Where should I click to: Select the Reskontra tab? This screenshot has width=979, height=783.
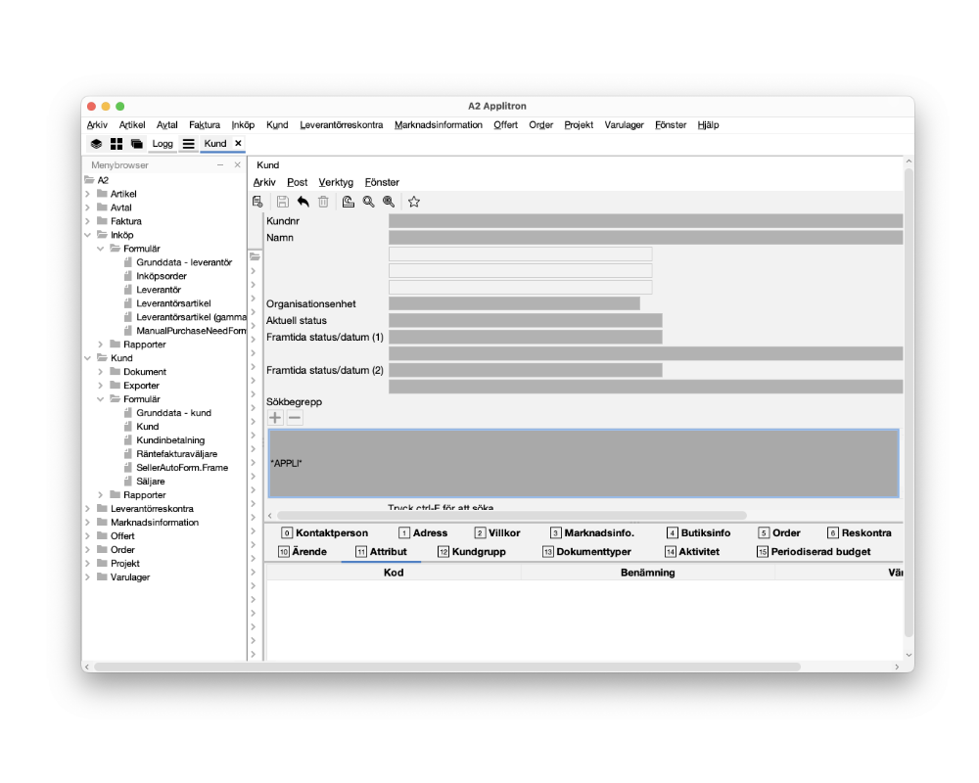click(860, 533)
